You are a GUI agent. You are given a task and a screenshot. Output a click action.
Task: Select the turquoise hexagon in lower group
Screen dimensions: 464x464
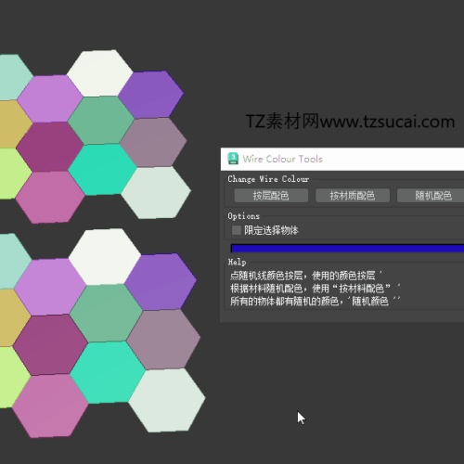click(108, 372)
